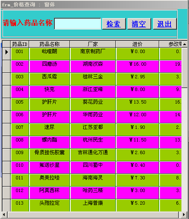
Task: Click the 退出 exit button
Action: pos(165,24)
